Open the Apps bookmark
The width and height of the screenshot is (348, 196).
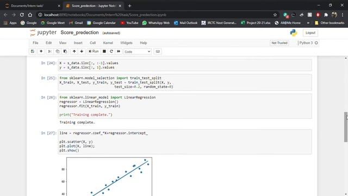pyautogui.click(x=10, y=23)
